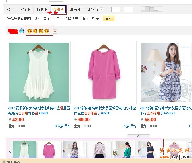Click the blue Wangwang chat icon
This screenshot has height=163, width=192.
pyautogui.click(x=22, y=31)
